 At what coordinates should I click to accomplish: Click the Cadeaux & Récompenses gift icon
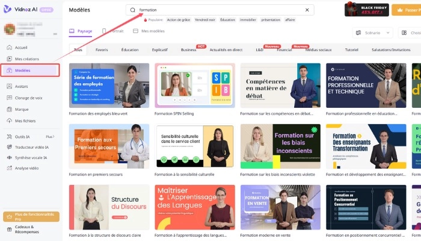tap(10, 229)
